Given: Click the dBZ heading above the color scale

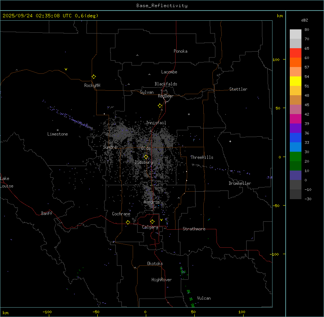Looking at the screenshot, I should click(305, 20).
